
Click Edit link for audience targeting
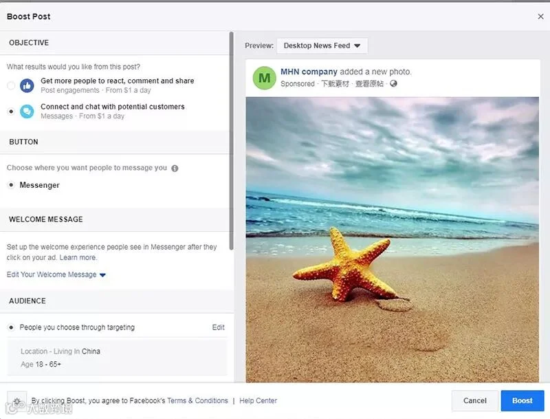coord(218,327)
